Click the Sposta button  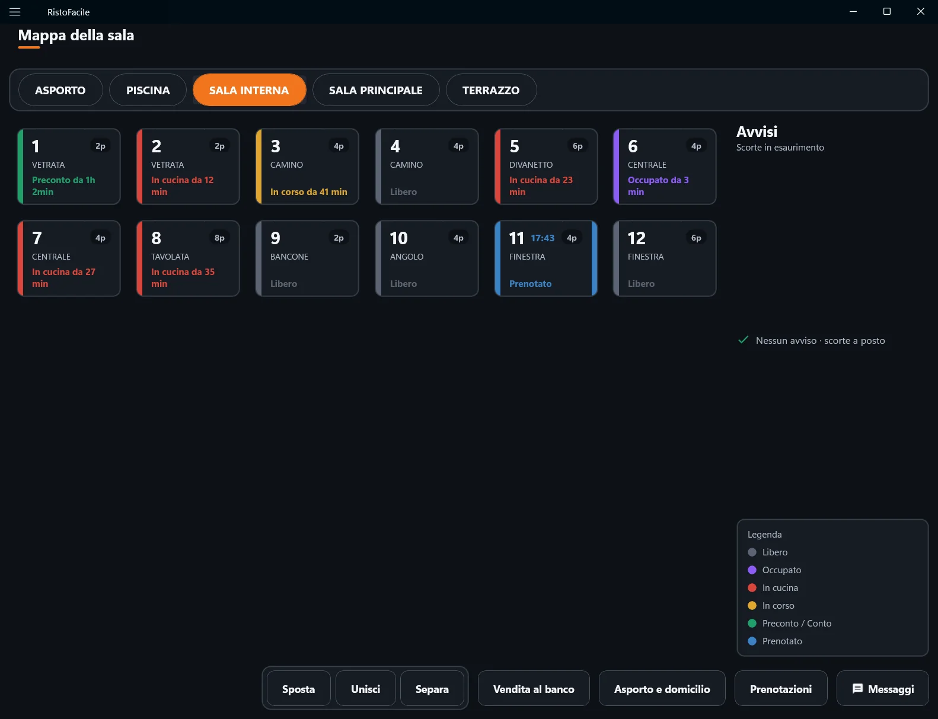tap(298, 689)
